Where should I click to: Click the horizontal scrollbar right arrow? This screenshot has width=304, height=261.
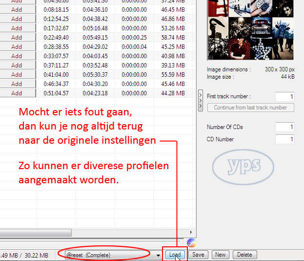pyautogui.click(x=191, y=232)
